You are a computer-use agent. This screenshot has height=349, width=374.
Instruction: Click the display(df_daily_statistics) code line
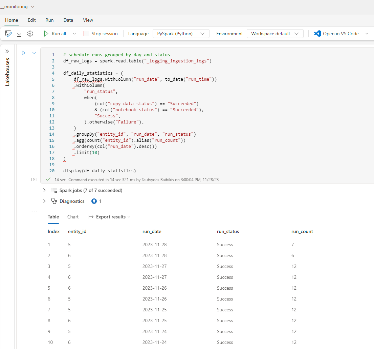(100, 171)
